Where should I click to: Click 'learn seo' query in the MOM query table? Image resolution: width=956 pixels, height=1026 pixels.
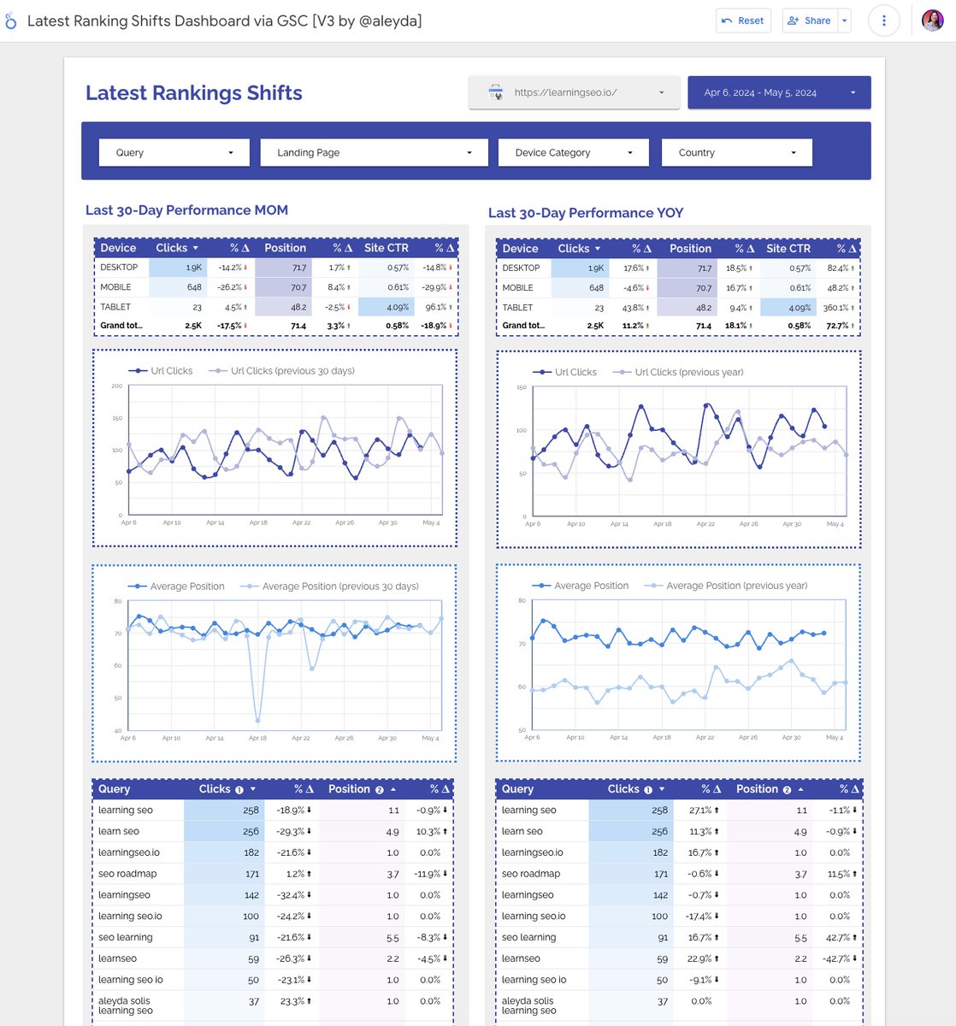coord(119,831)
